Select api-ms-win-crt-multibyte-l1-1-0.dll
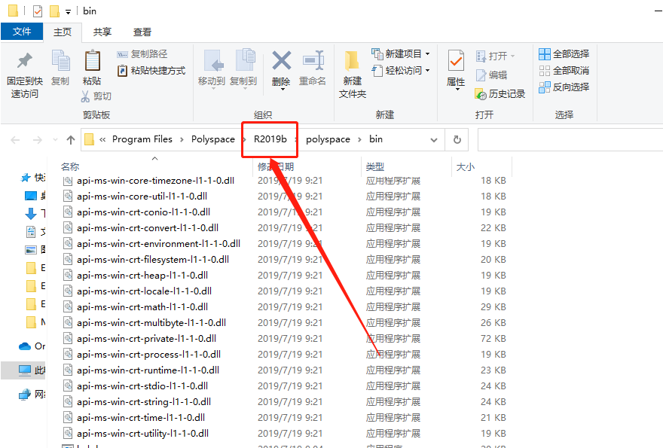Viewport: 663px width, 448px height. (151, 322)
